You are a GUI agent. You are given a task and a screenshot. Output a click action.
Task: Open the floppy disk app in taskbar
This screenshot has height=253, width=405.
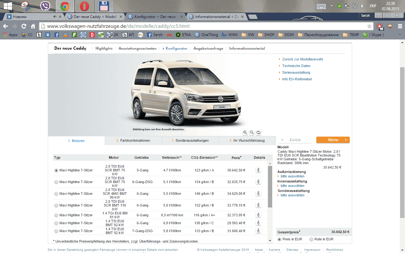[104, 6]
